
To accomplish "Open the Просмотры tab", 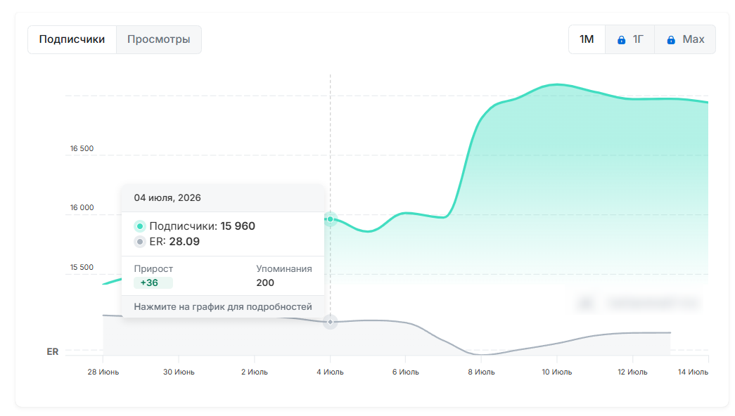I will [x=159, y=39].
